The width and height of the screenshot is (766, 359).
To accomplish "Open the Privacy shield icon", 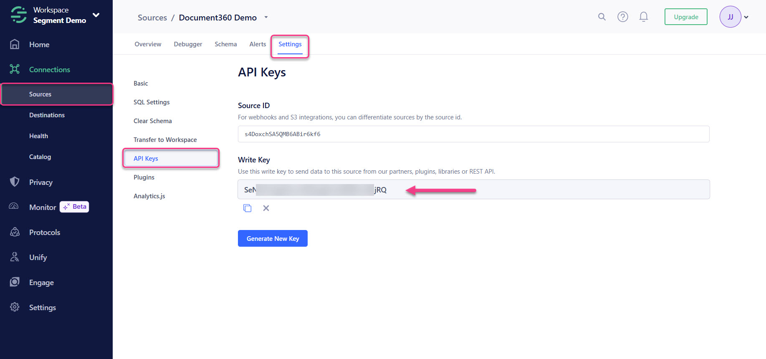I will click(x=15, y=182).
